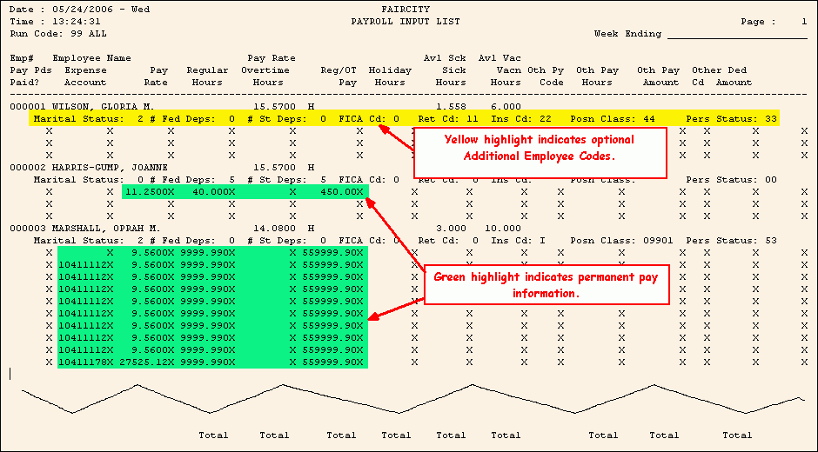Click the FAIRCITY report title

point(405,10)
